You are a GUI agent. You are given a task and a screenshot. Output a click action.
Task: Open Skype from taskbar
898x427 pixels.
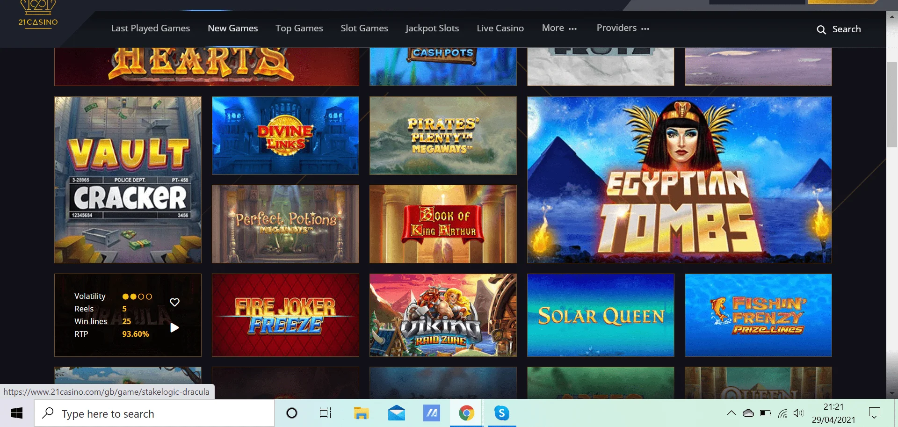click(502, 413)
